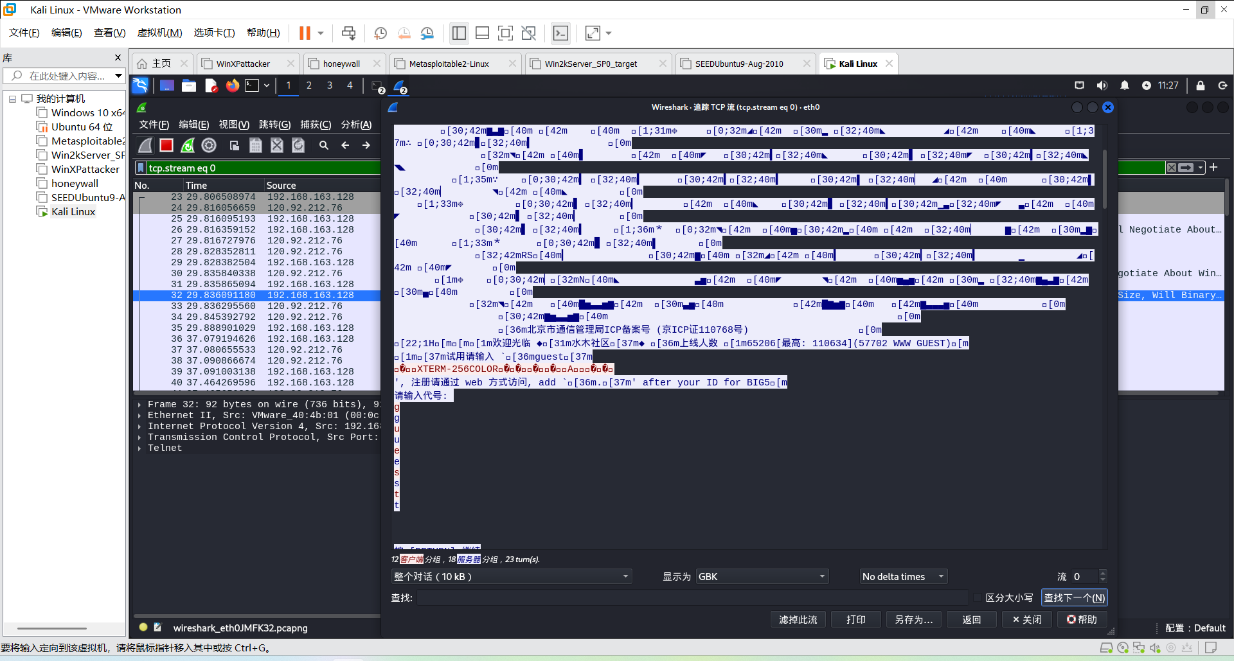Expand the Frame 32 packet detail
The width and height of the screenshot is (1234, 661).
[139, 405]
